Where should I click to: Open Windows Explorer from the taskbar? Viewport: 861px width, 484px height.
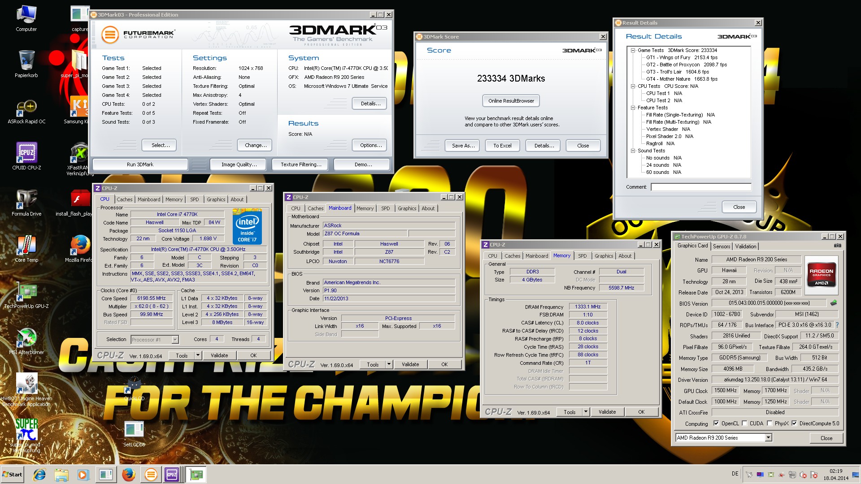61,474
